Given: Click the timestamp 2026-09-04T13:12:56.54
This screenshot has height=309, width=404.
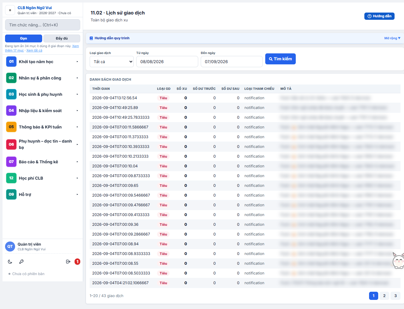Looking at the screenshot, I should click(115, 98).
